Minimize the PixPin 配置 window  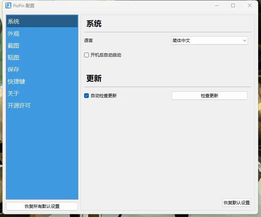pos(217,5)
